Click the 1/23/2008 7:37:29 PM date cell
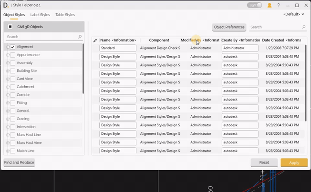The width and height of the screenshot is (311, 192). (x=282, y=48)
